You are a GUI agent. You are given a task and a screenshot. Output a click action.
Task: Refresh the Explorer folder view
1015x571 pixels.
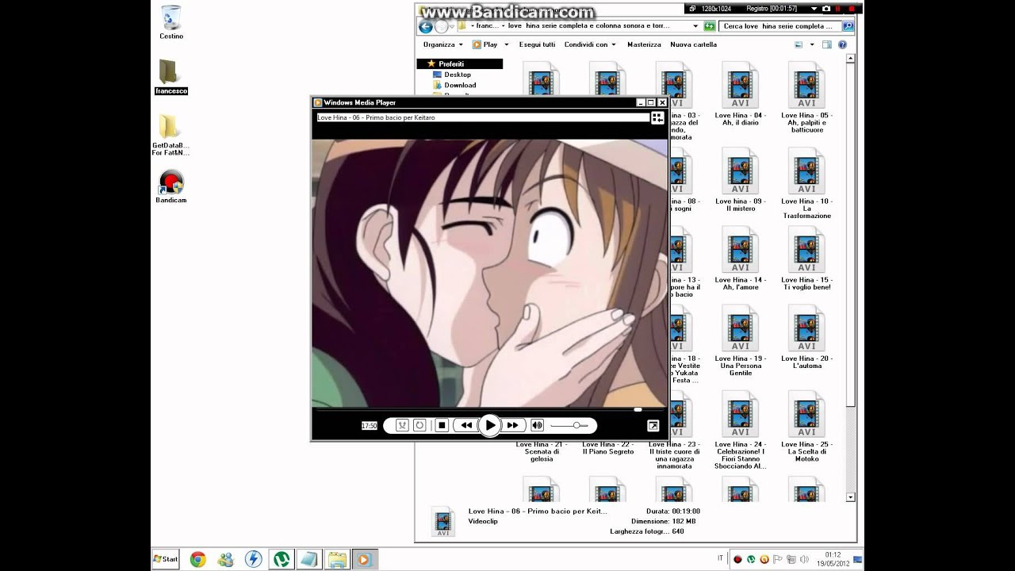click(x=710, y=26)
